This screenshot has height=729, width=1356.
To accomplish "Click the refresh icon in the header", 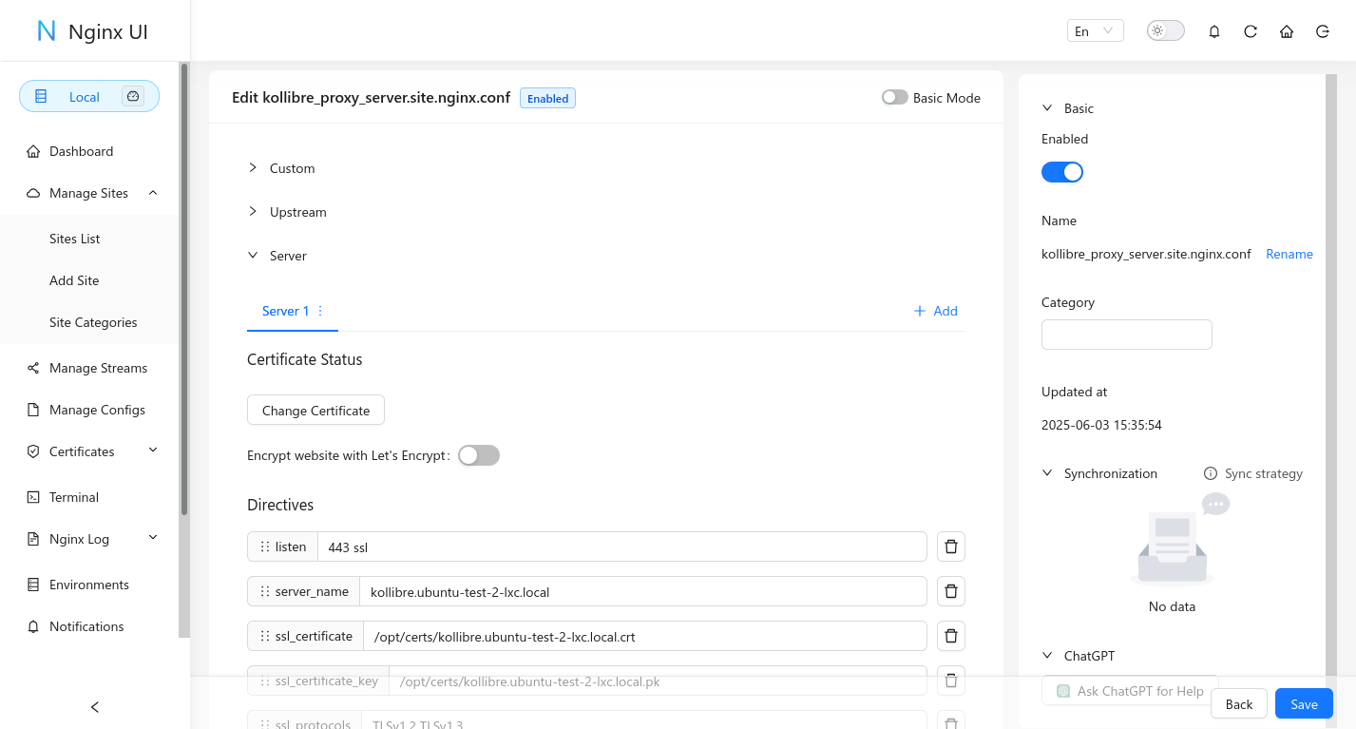I will [1250, 30].
